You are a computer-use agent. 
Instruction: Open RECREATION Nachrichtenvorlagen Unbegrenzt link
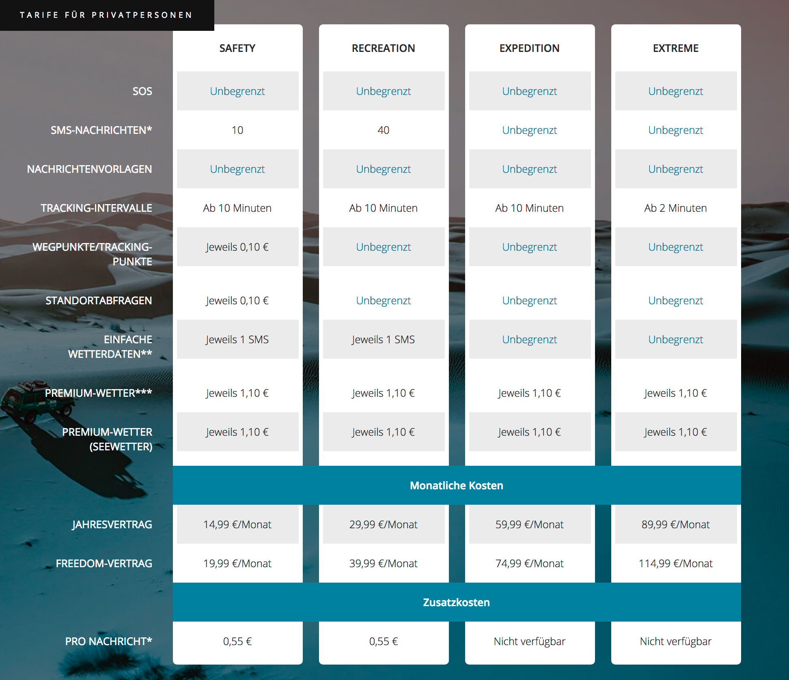coord(383,169)
